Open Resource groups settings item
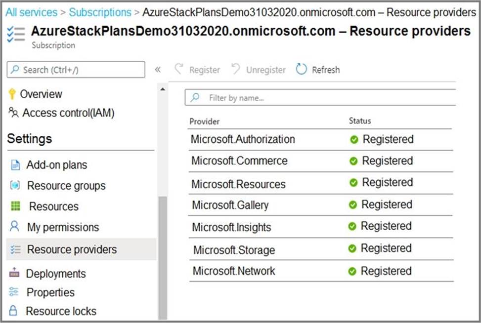Screen dimensions: 481x323 66,186
